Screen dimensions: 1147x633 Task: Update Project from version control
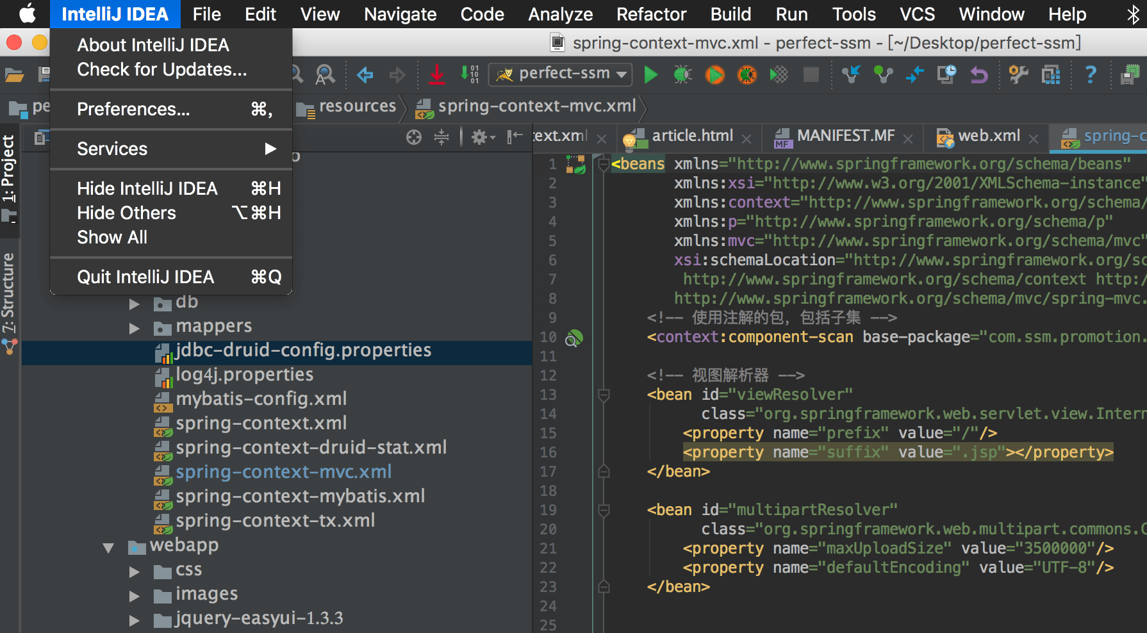852,74
